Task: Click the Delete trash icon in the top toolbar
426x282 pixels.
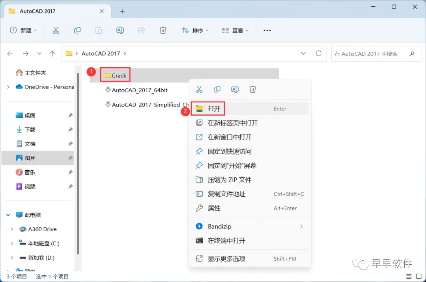Action: [x=163, y=30]
